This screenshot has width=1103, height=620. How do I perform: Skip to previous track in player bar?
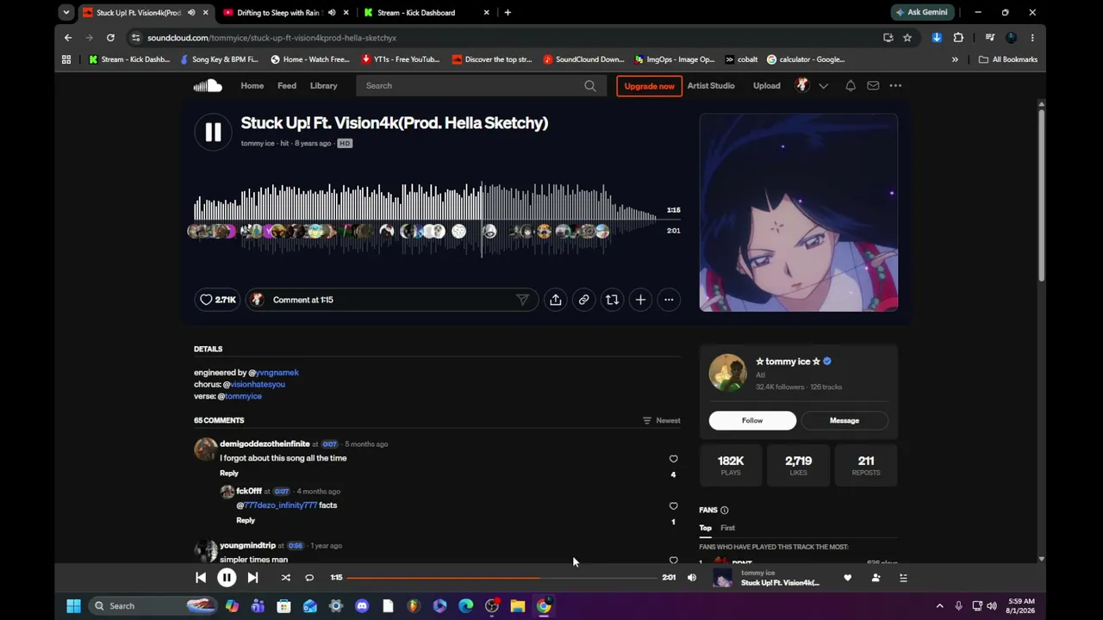point(201,578)
